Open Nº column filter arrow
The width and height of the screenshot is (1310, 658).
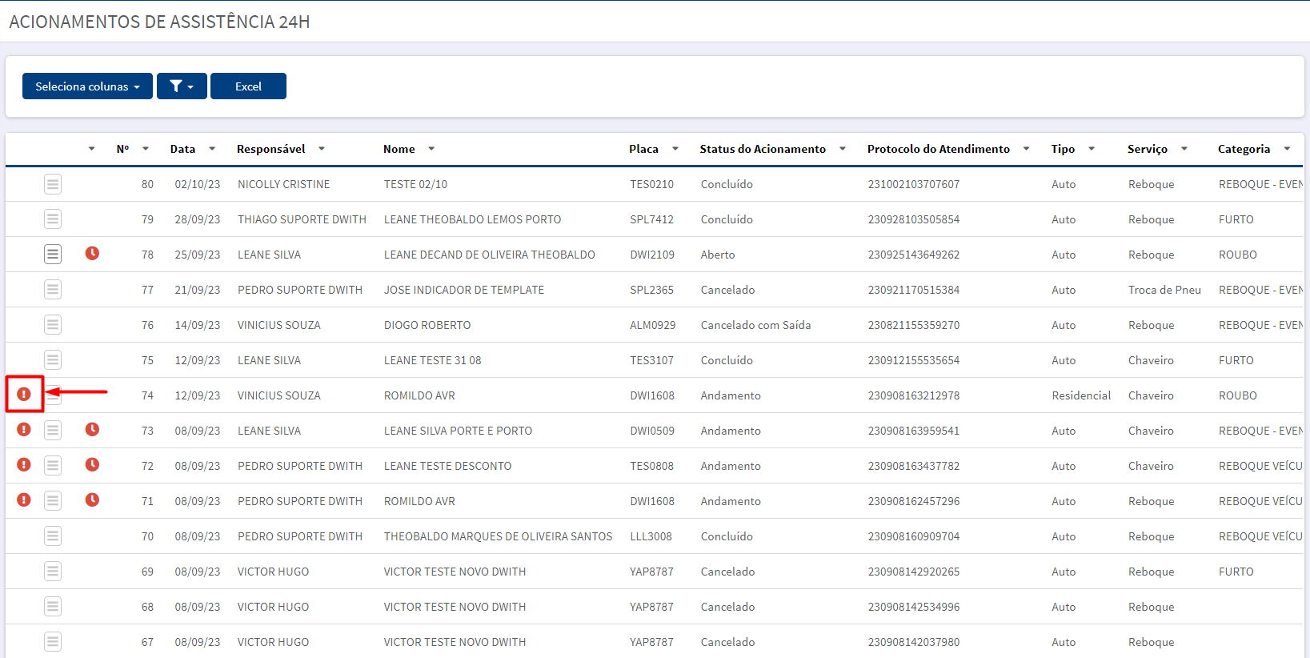[x=146, y=149]
